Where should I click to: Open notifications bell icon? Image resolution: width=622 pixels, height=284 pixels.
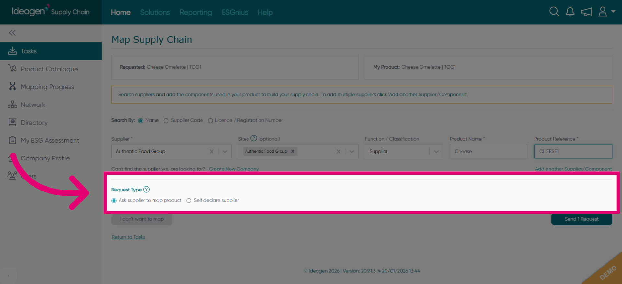[570, 12]
